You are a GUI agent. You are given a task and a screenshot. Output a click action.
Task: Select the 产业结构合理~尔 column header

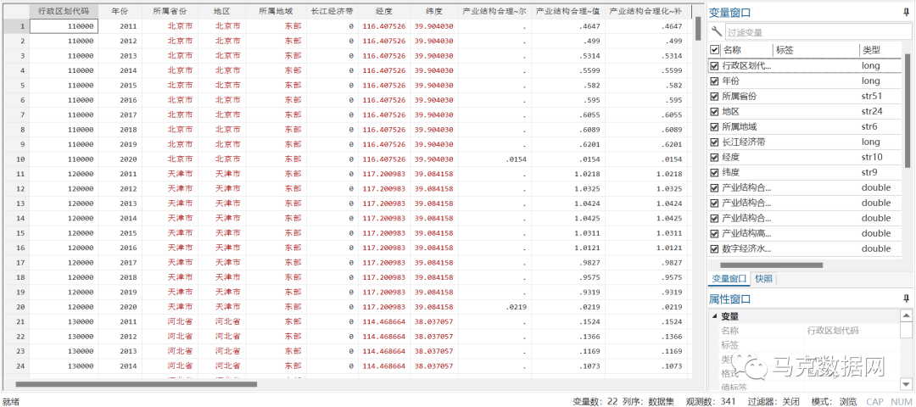494,11
